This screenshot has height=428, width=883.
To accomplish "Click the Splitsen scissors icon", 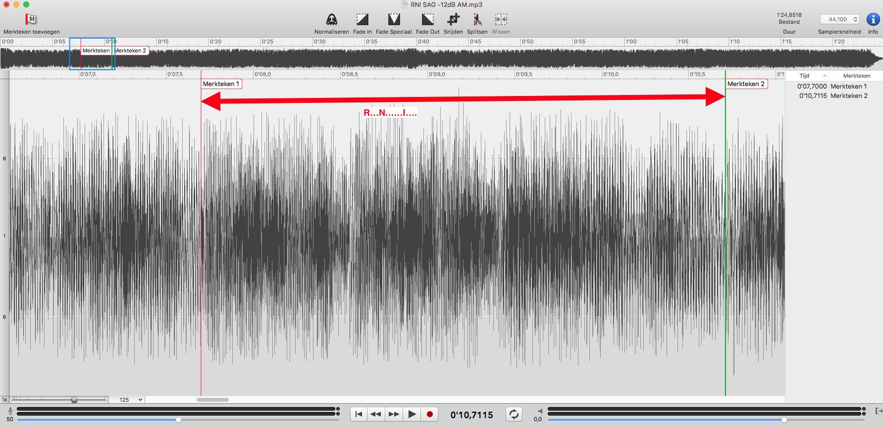I will [x=477, y=20].
